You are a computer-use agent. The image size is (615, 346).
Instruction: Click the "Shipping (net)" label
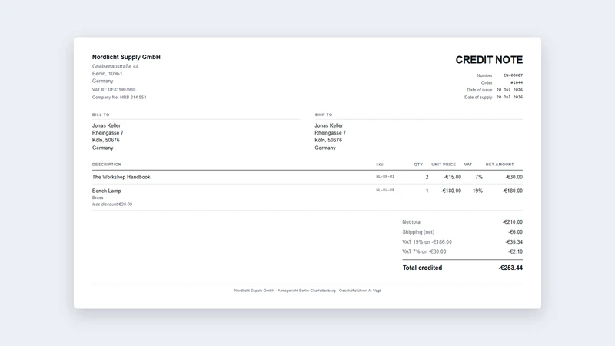pos(418,232)
